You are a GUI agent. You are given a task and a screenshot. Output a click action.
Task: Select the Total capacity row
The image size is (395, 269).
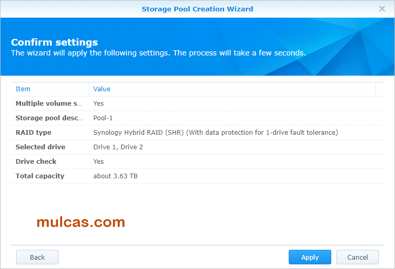tap(40, 176)
